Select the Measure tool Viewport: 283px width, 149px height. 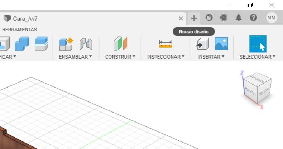point(166,44)
